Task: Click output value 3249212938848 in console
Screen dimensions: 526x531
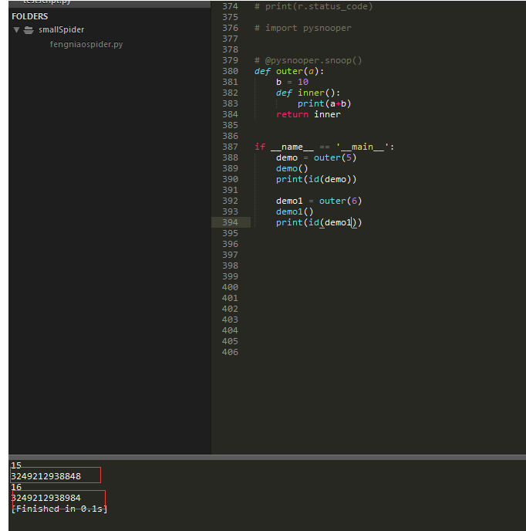Action: pos(46,476)
